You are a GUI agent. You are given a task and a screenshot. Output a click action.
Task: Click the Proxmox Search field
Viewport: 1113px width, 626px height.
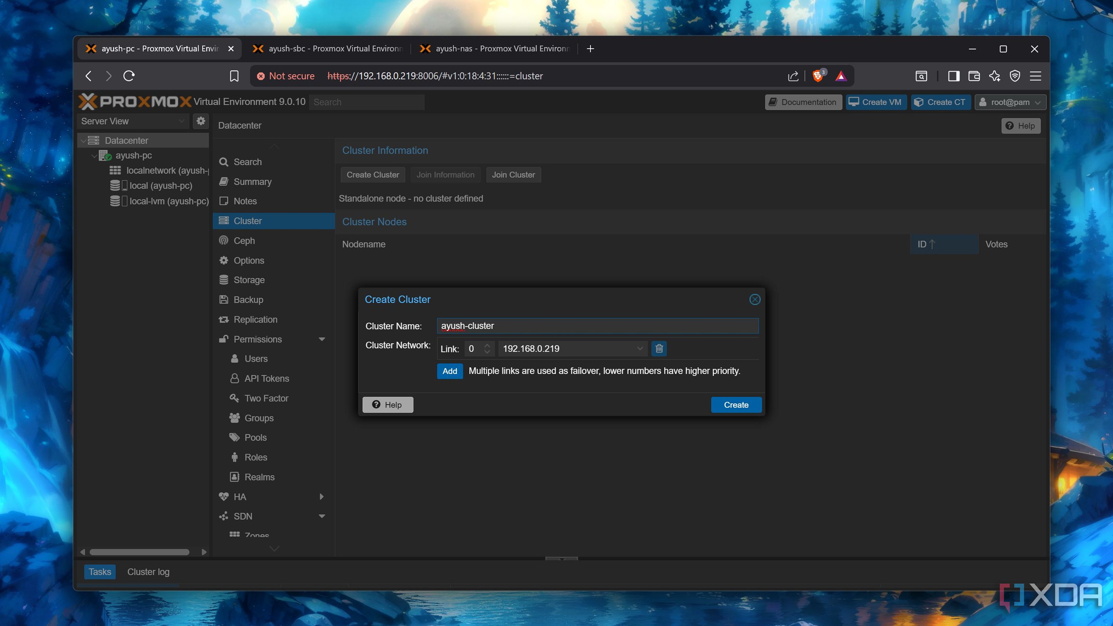coord(366,102)
